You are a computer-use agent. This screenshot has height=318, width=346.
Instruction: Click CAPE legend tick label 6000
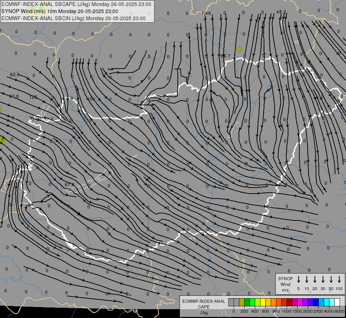pyautogui.click(x=340, y=311)
